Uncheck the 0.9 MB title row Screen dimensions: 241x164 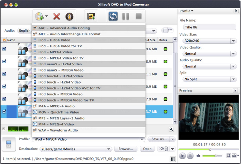point(4,86)
